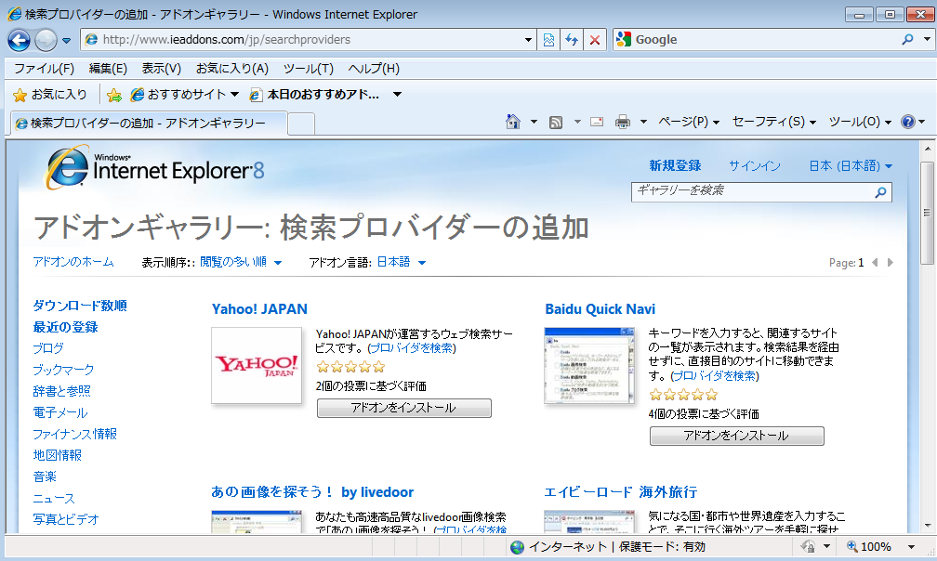Open the 電子メール category
Viewport: 937px width, 561px height.
click(60, 412)
